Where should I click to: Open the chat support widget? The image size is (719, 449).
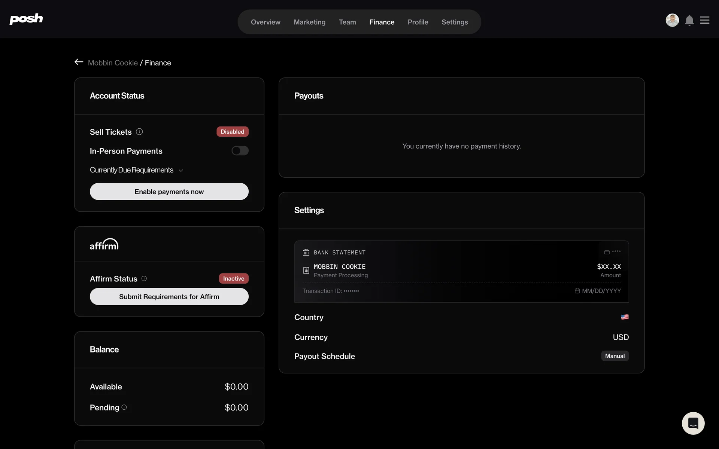point(693,423)
